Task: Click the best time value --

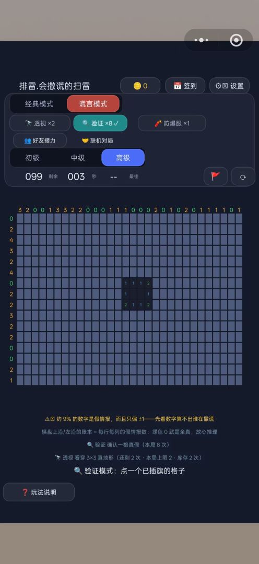Action: point(114,177)
